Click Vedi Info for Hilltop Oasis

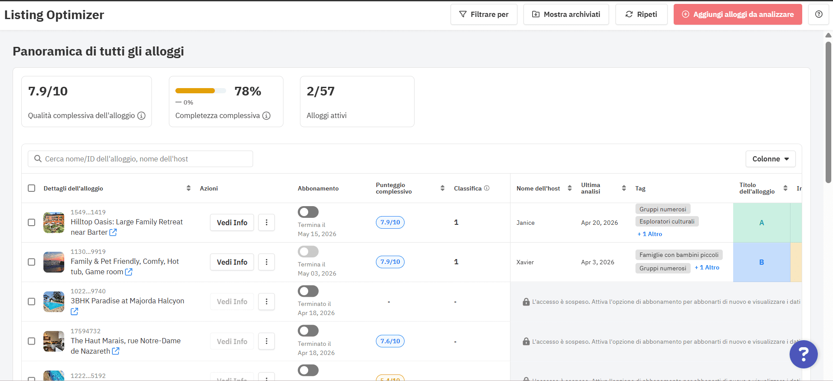coord(232,222)
